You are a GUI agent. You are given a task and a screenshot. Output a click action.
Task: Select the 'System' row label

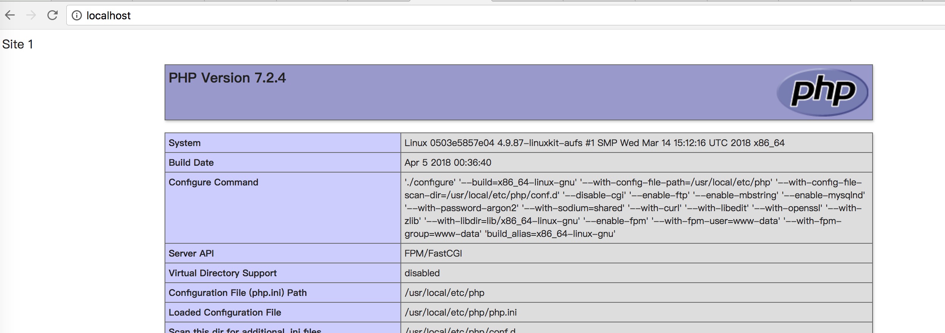tap(185, 143)
